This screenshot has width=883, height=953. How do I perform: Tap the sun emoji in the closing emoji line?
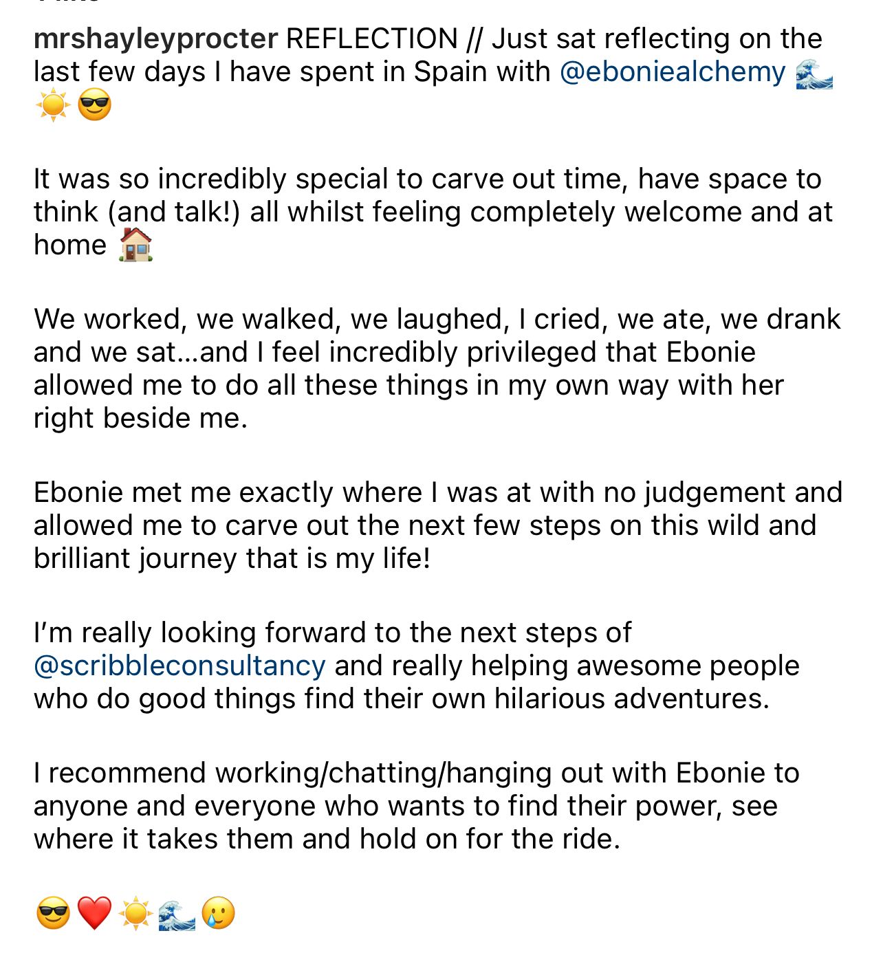click(135, 913)
